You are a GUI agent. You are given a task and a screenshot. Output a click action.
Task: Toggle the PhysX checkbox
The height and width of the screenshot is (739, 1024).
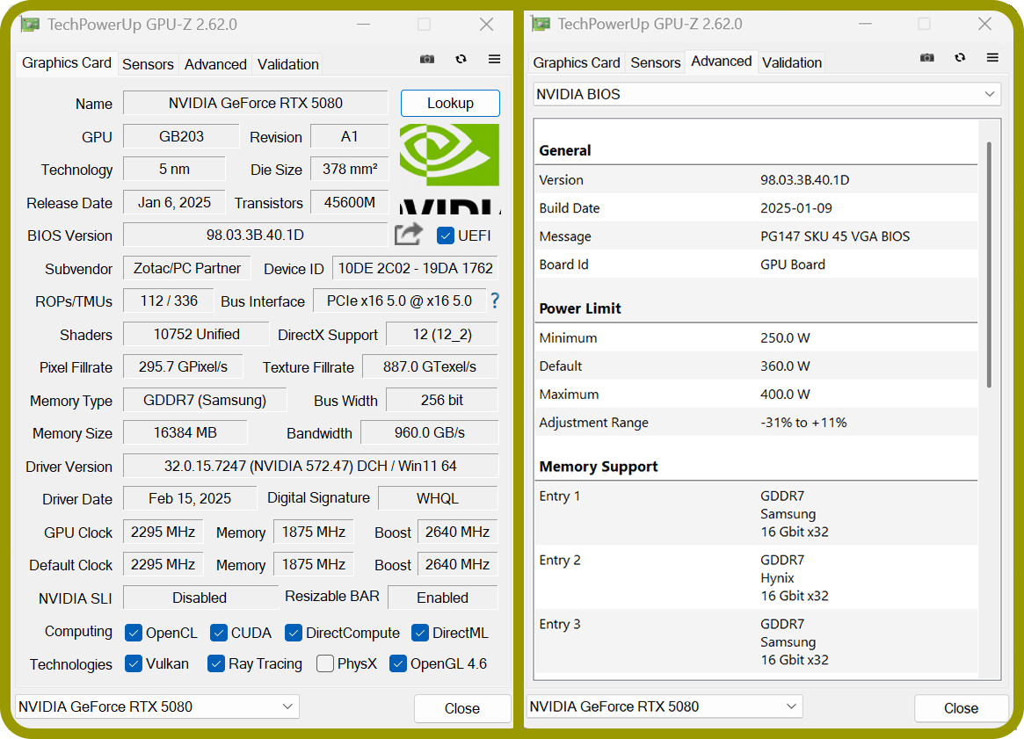pyautogui.click(x=324, y=664)
